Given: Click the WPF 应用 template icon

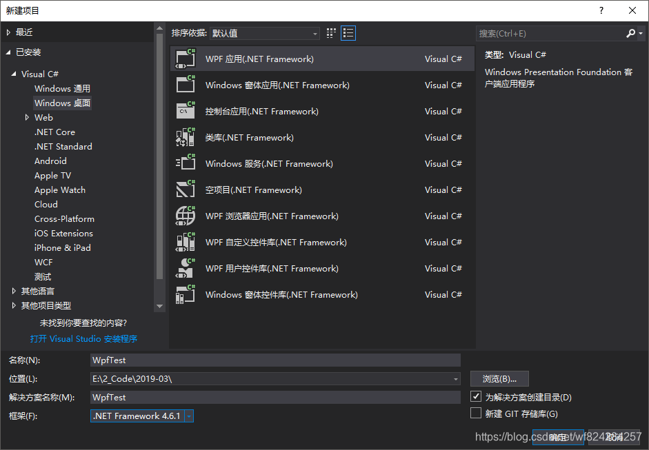Looking at the screenshot, I should coord(186,59).
